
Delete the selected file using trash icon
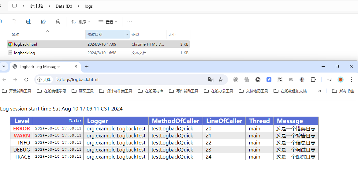coord(58,22)
